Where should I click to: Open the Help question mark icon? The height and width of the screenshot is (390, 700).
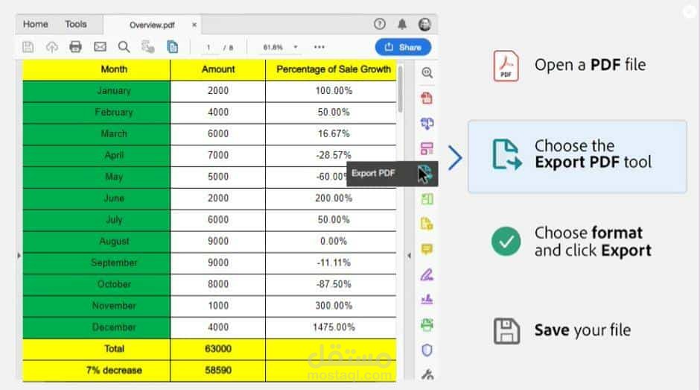coord(380,24)
